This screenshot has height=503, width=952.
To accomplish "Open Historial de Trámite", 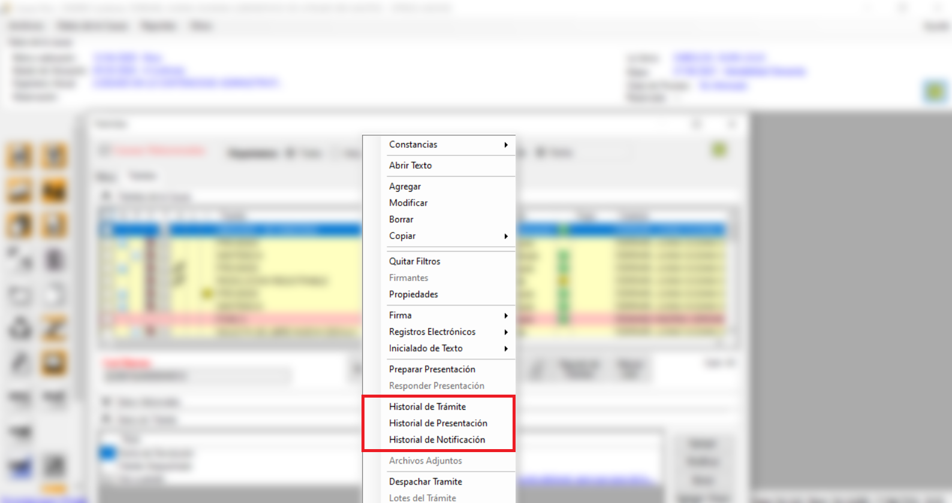I will [x=427, y=407].
